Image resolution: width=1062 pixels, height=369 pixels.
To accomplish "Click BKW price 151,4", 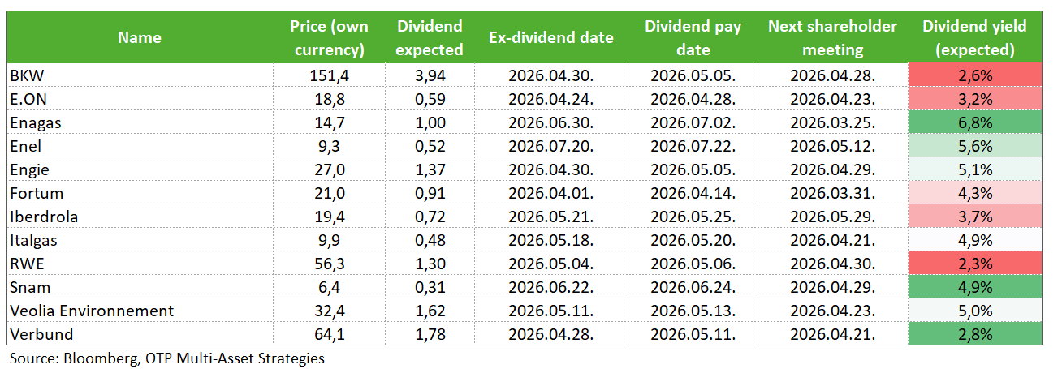I will coord(329,75).
